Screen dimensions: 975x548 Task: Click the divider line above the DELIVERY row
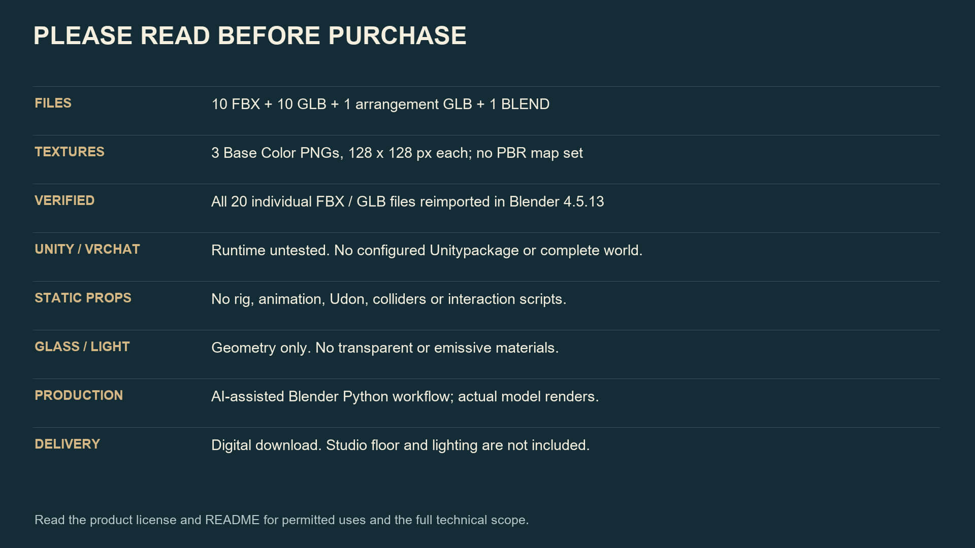click(486, 427)
